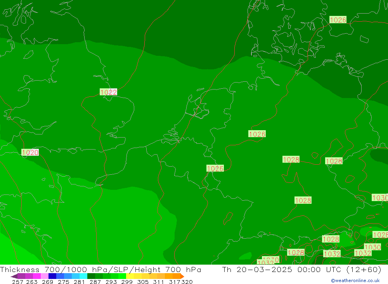Click the legend value 275
Viewport: 388px width, 284px height.
tap(63, 282)
